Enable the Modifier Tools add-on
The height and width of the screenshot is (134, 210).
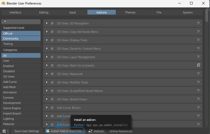point(52,82)
